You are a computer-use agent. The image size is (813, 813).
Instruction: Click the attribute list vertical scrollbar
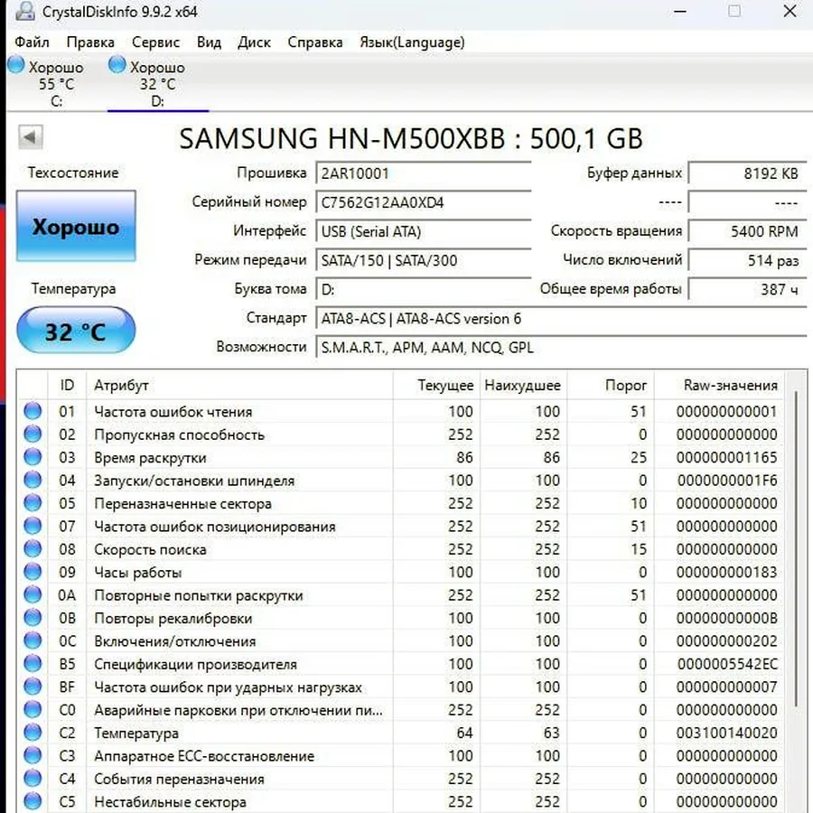(796, 549)
